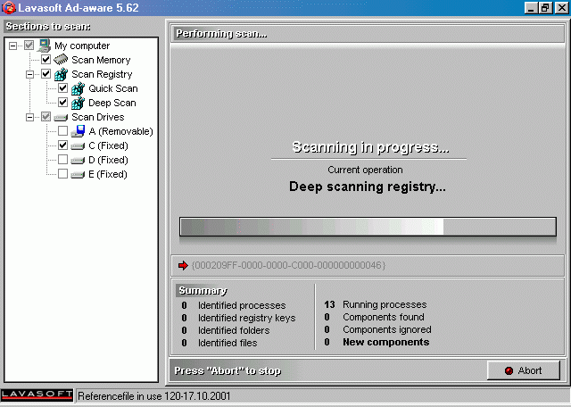Close the Ad-aware window

coord(561,8)
